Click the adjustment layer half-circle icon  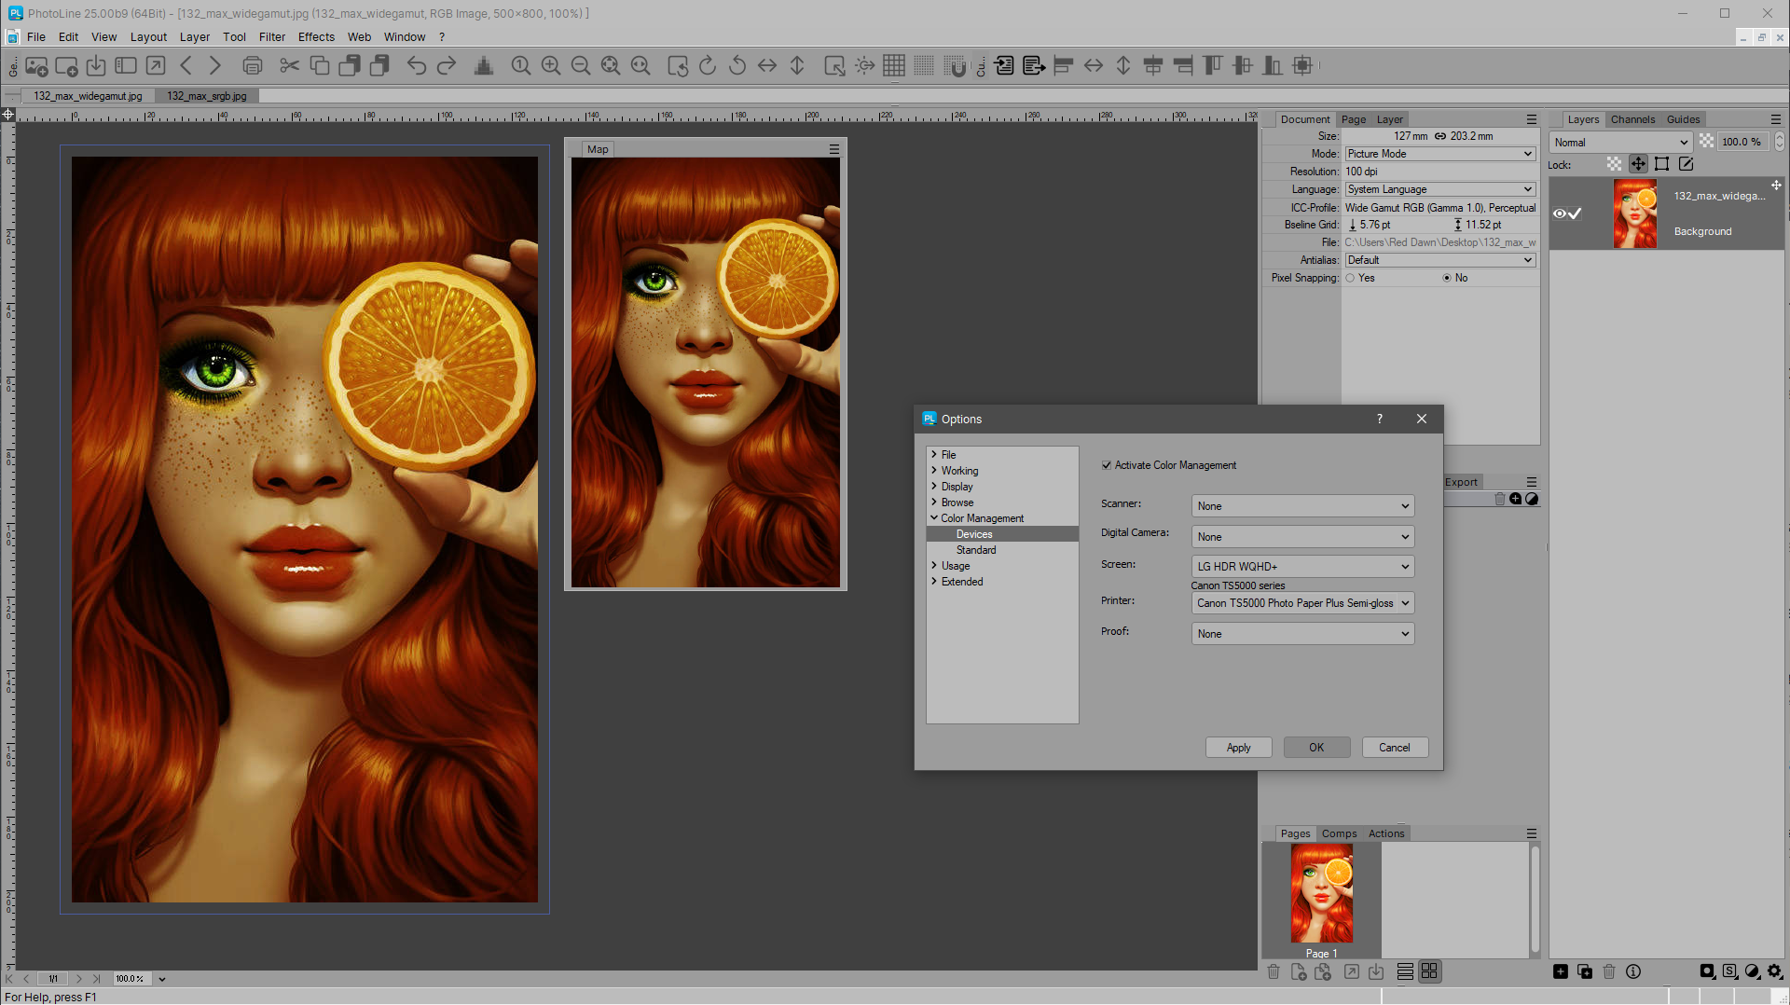point(1753,971)
